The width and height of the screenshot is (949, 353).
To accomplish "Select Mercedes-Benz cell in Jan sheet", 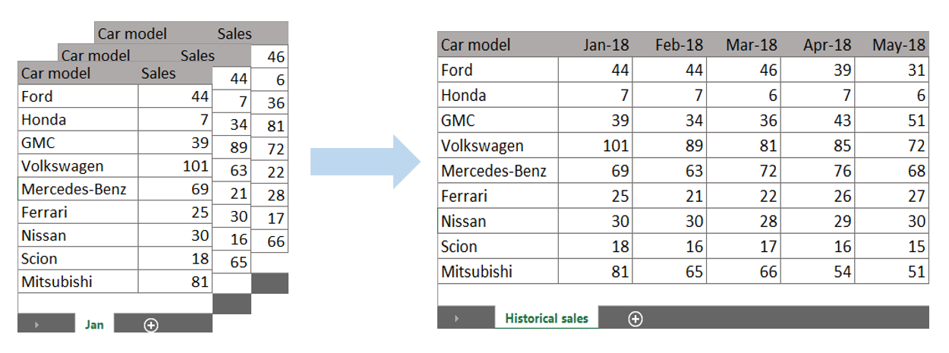I will point(77,189).
